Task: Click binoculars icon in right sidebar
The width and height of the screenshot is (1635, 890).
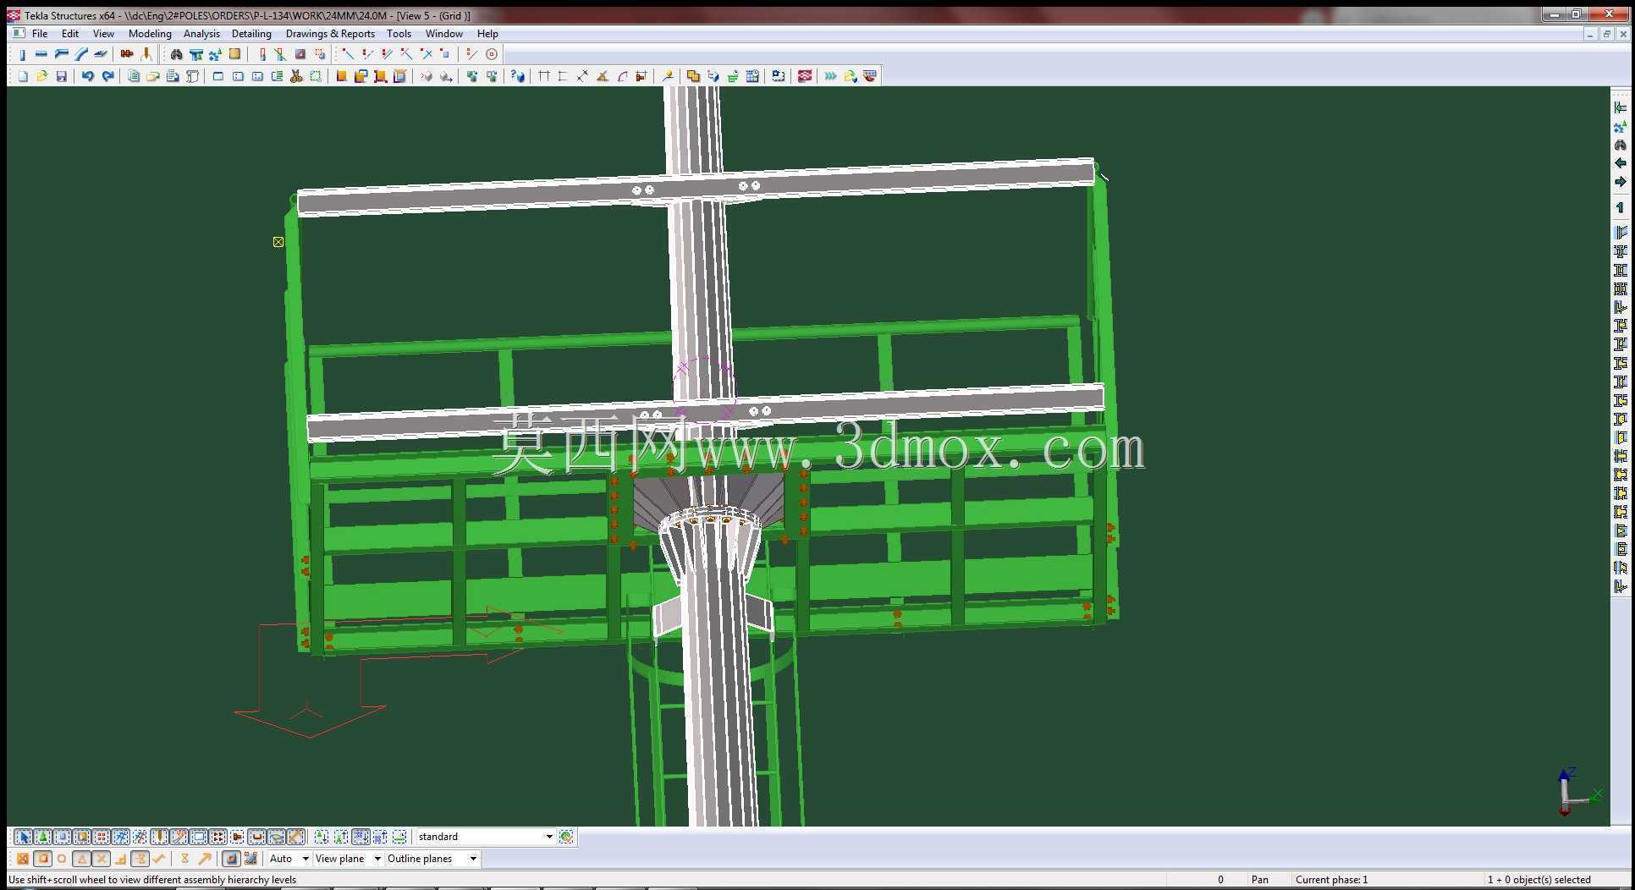Action: pyautogui.click(x=1621, y=145)
